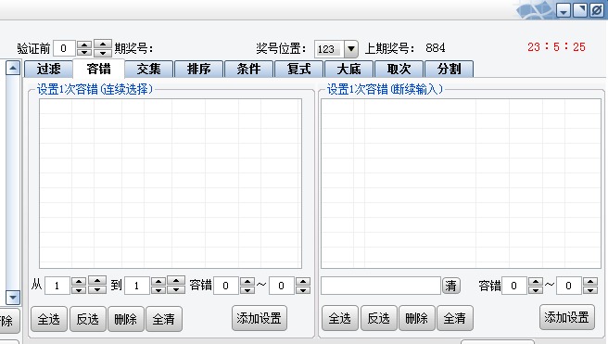Image resolution: width=608 pixels, height=344 pixels.
Task: Click 添加设置 in the 连续选择 panel
Action: (x=259, y=318)
